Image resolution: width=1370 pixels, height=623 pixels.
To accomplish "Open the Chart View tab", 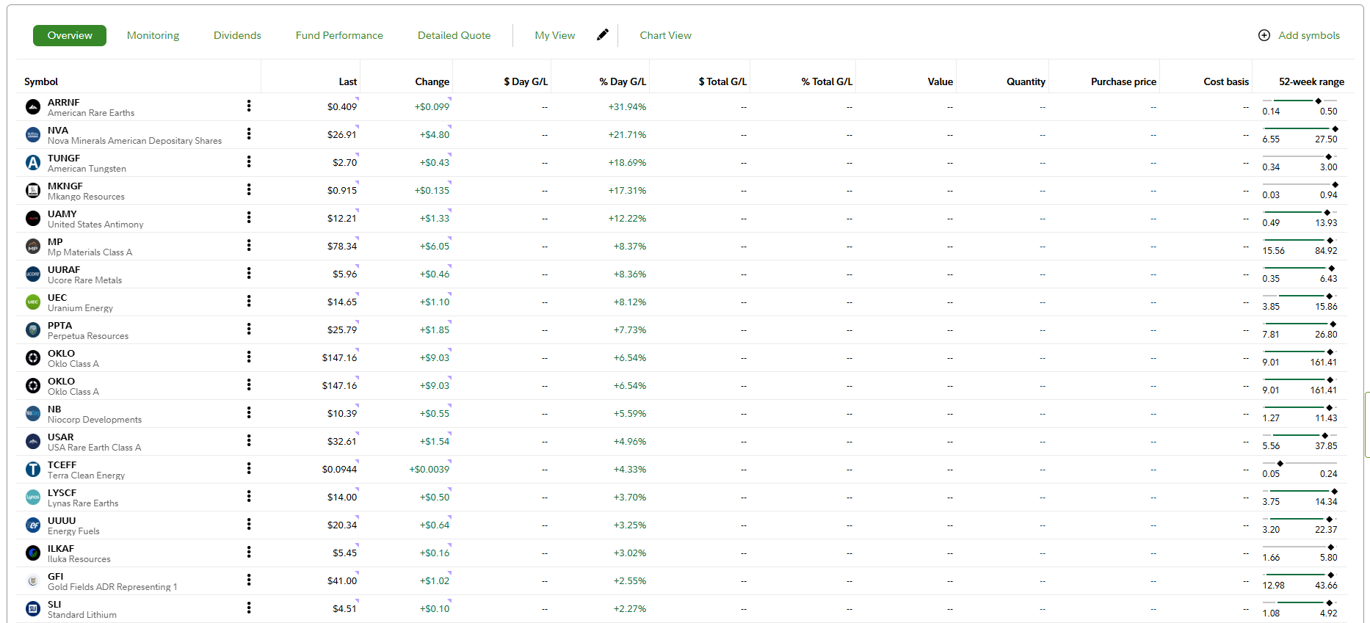I will 665,35.
